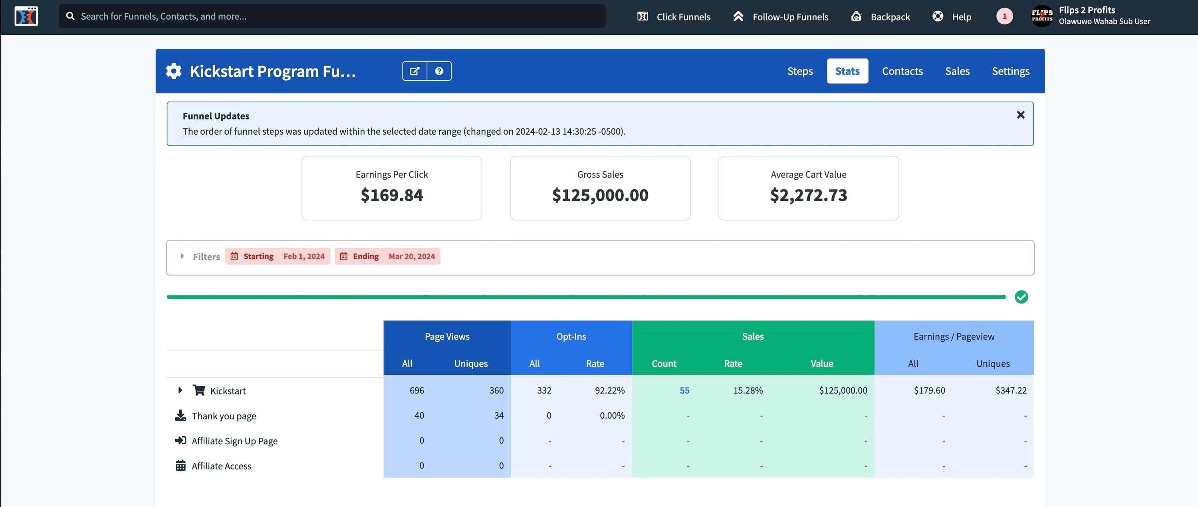
Task: Click the funnel settings gear icon
Action: (173, 71)
